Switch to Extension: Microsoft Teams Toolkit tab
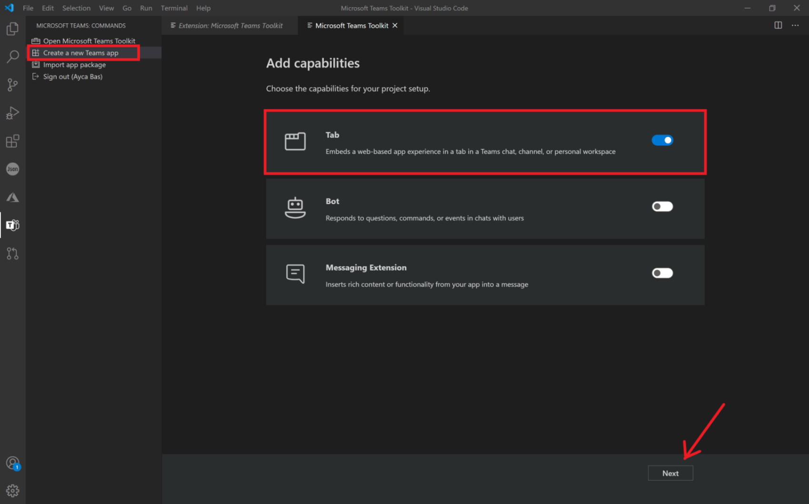The image size is (809, 504). (230, 26)
